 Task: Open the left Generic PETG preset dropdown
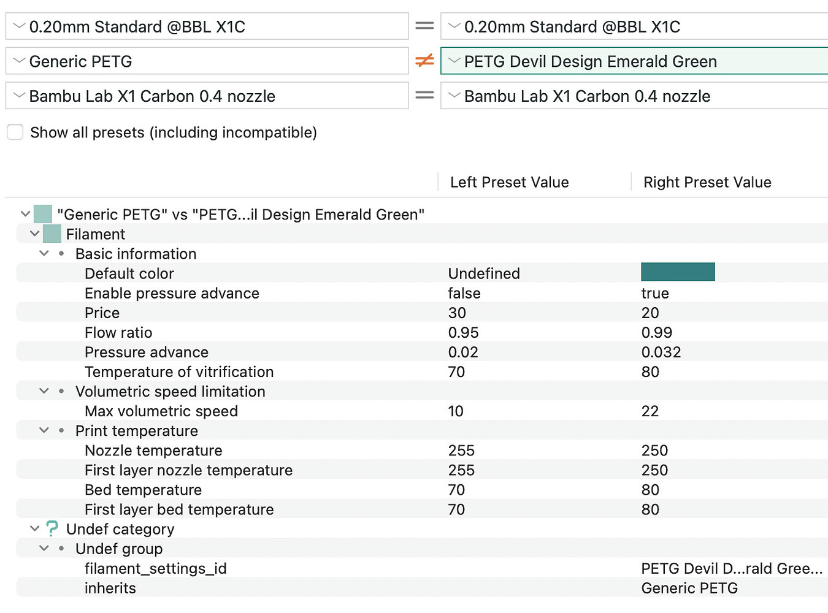click(207, 61)
